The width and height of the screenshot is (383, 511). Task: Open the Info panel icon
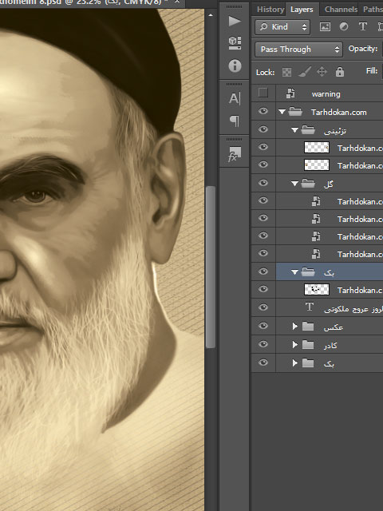(x=235, y=65)
